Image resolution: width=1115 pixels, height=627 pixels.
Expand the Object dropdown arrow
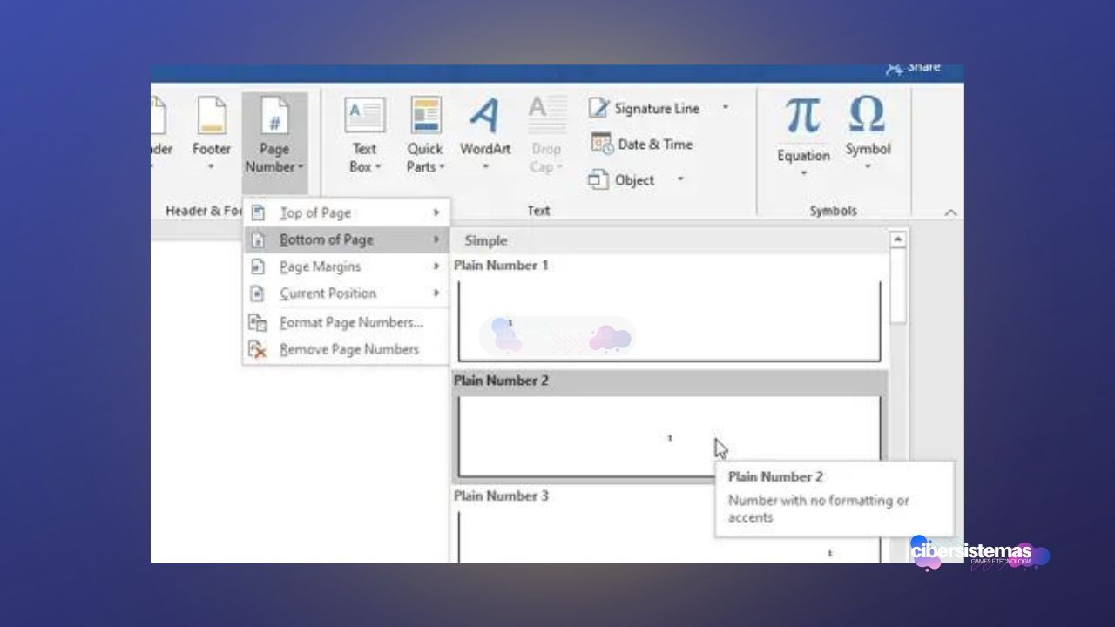(x=680, y=180)
